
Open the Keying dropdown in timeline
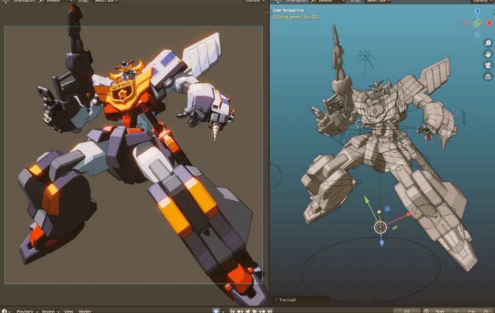[51, 311]
